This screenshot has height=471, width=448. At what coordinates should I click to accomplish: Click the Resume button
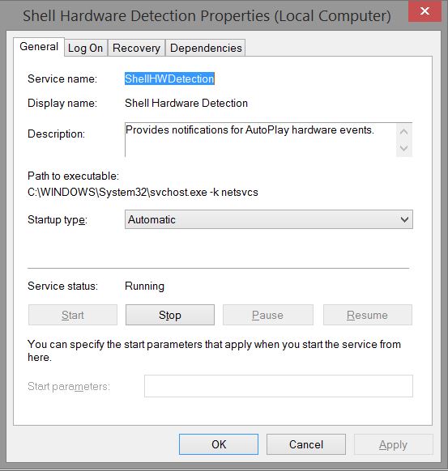tap(368, 315)
